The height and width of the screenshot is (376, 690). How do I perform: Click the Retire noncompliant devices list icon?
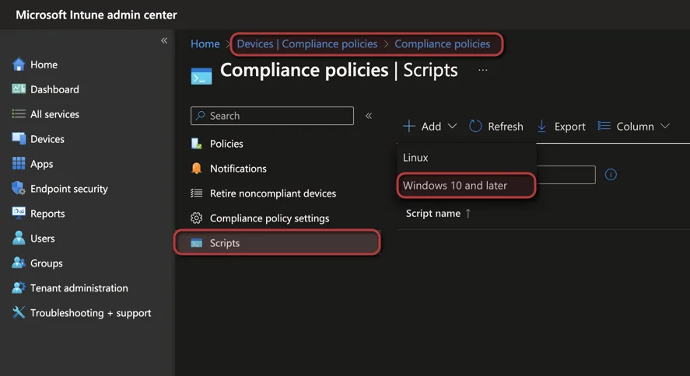click(x=196, y=193)
